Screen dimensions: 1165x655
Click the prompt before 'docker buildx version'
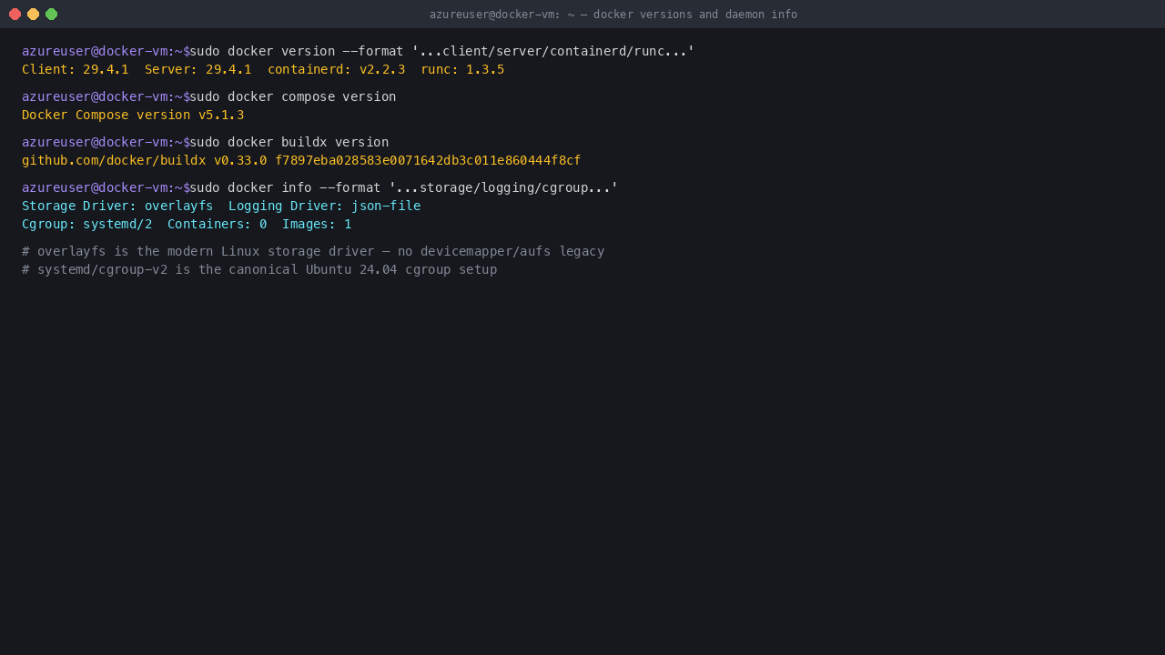[x=106, y=142]
